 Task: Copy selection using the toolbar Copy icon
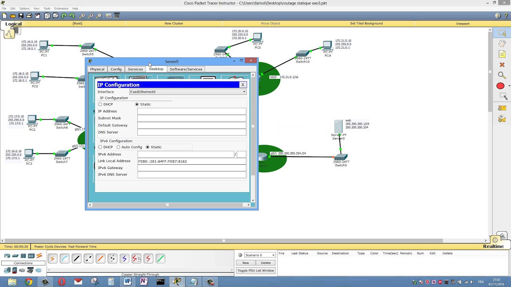click(47, 16)
